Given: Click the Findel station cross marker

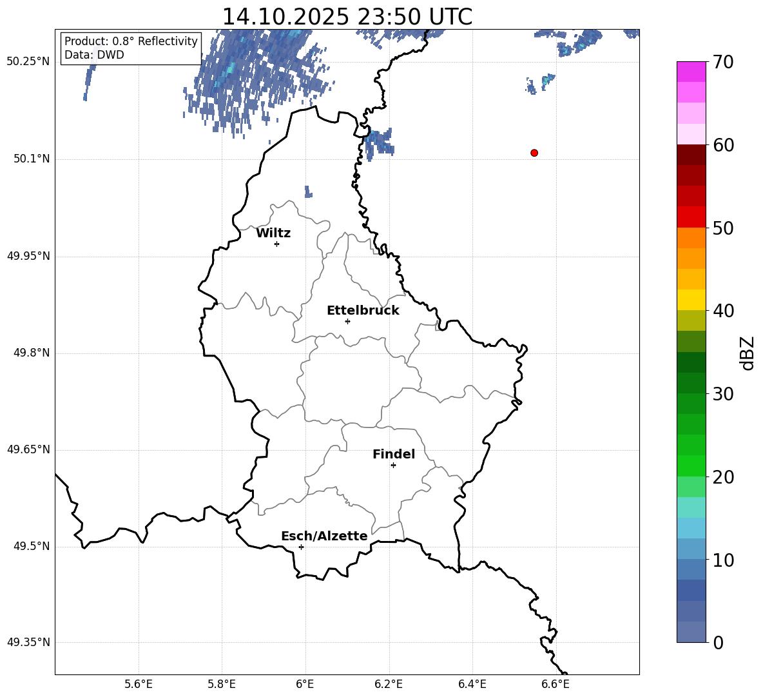Looking at the screenshot, I should pos(393,466).
